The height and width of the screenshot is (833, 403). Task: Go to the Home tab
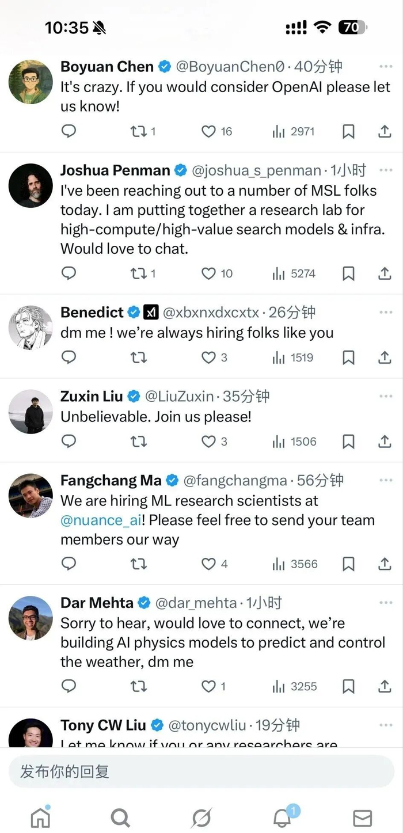40,817
